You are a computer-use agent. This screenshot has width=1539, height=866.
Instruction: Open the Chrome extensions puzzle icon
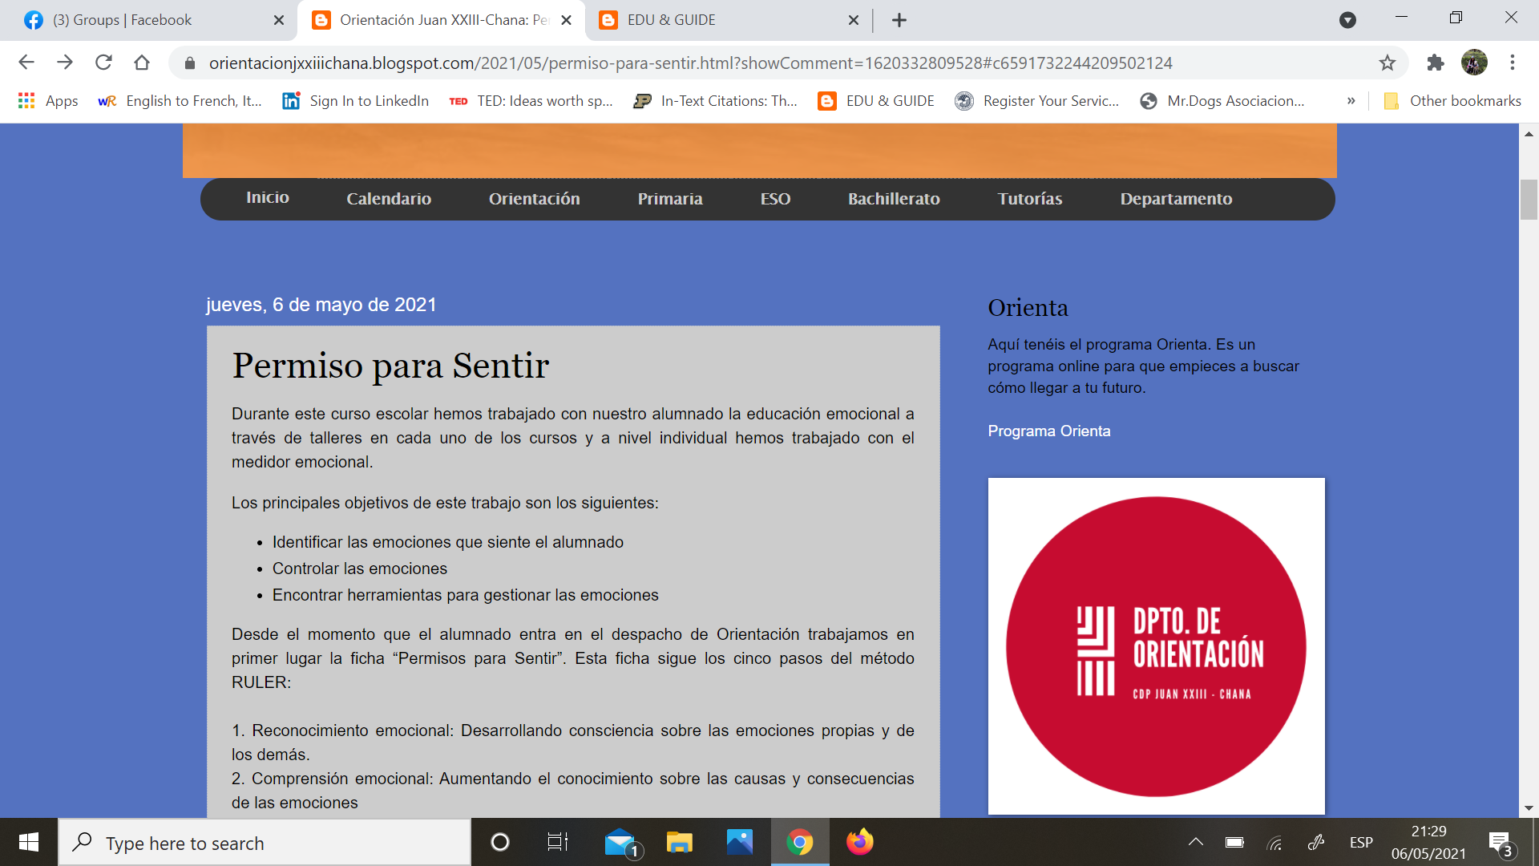pos(1435,63)
